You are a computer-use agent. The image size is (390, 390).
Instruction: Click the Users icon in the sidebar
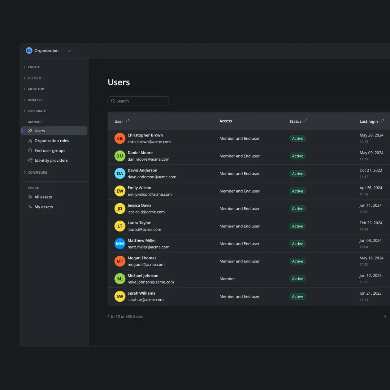pyautogui.click(x=31, y=130)
